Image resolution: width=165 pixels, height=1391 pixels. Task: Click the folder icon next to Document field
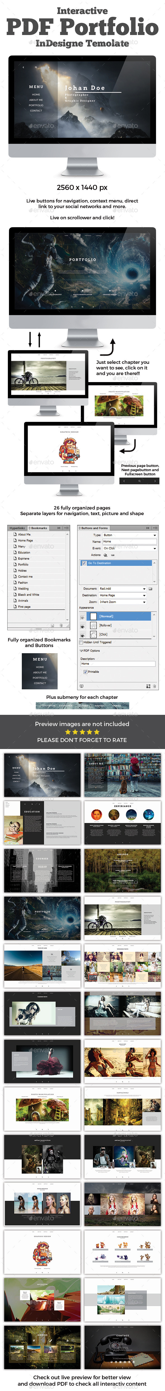click(150, 588)
